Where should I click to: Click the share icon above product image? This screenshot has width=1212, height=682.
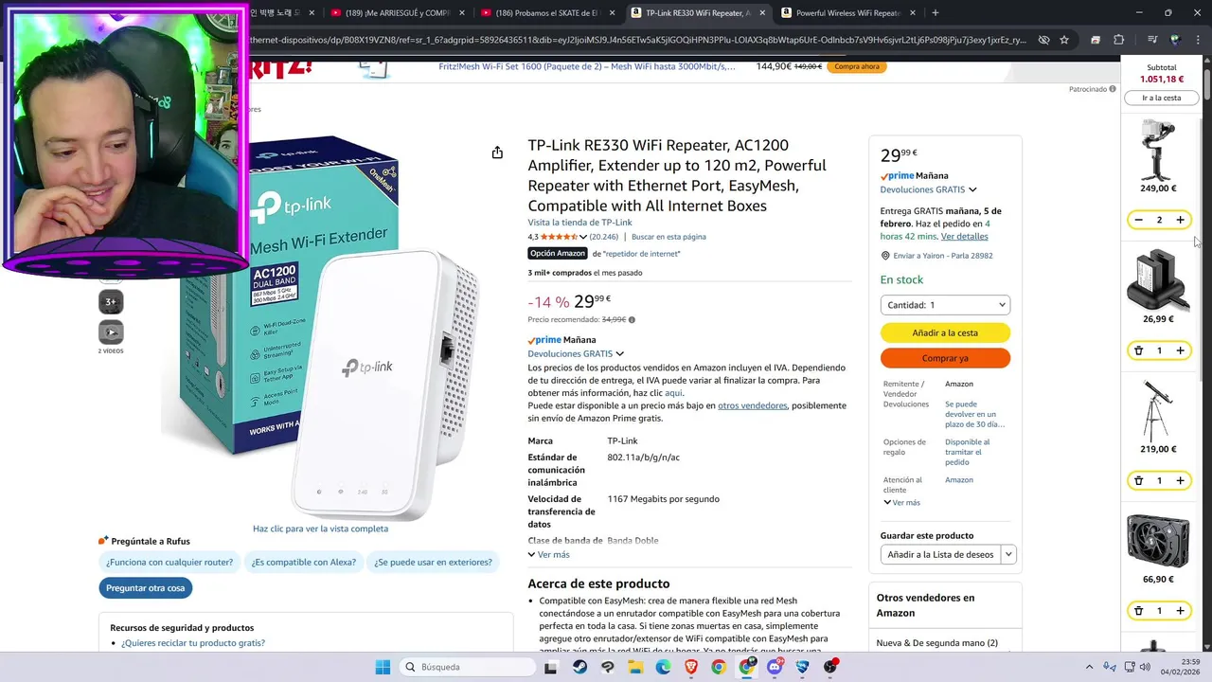coord(497,153)
